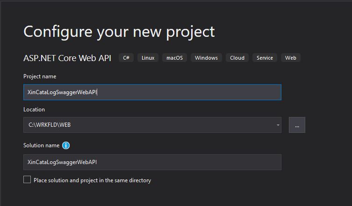Click the C# language tag
Screen dimensions: 352x206
[126, 58]
